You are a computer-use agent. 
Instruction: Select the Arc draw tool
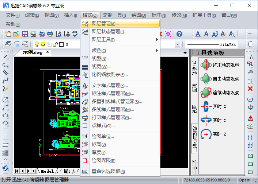(5, 107)
